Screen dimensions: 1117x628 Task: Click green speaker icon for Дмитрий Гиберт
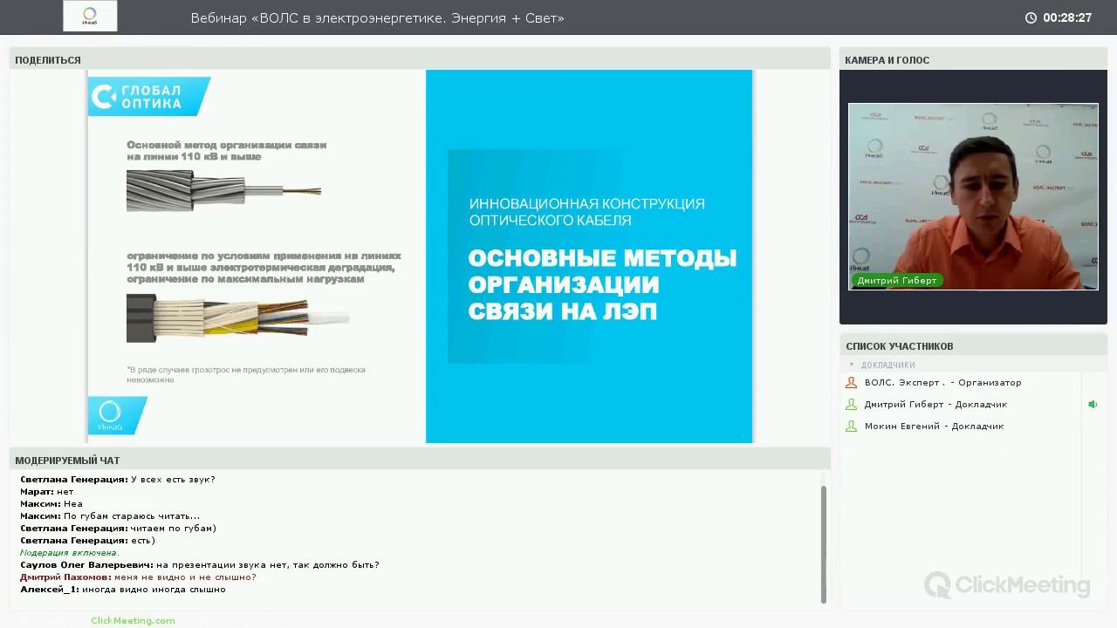(1092, 404)
